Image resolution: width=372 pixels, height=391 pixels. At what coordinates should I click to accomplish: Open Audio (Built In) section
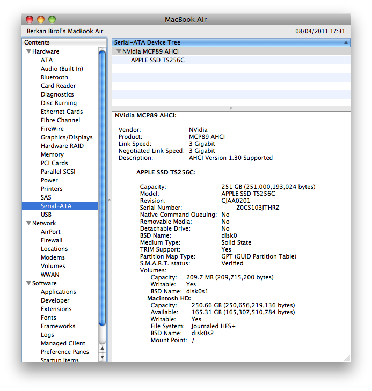pos(62,69)
